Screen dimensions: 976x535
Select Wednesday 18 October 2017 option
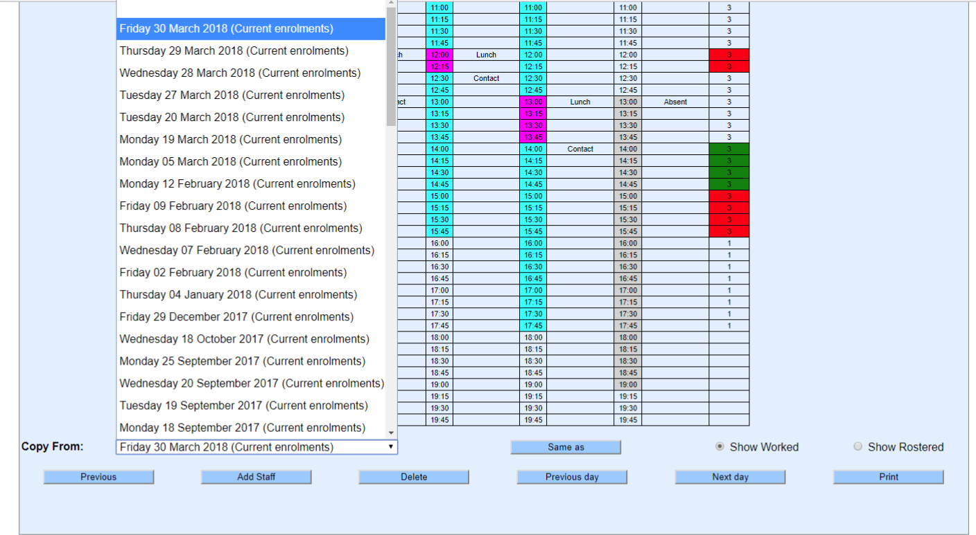244,339
